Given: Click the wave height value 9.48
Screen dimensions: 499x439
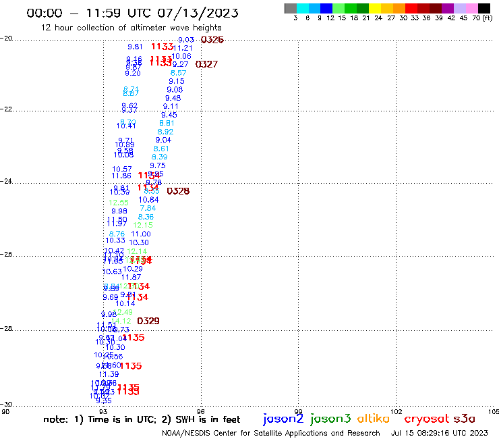Looking at the screenshot, I should pyautogui.click(x=173, y=98).
